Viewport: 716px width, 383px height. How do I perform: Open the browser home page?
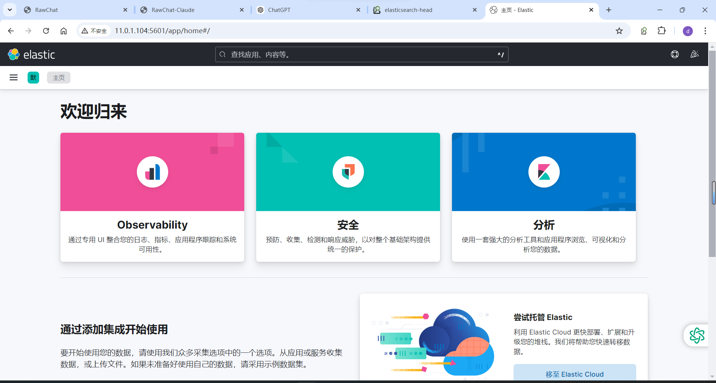pyautogui.click(x=64, y=31)
